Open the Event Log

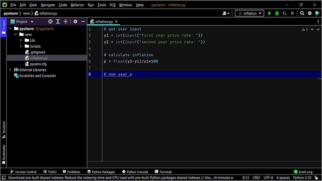point(303,172)
